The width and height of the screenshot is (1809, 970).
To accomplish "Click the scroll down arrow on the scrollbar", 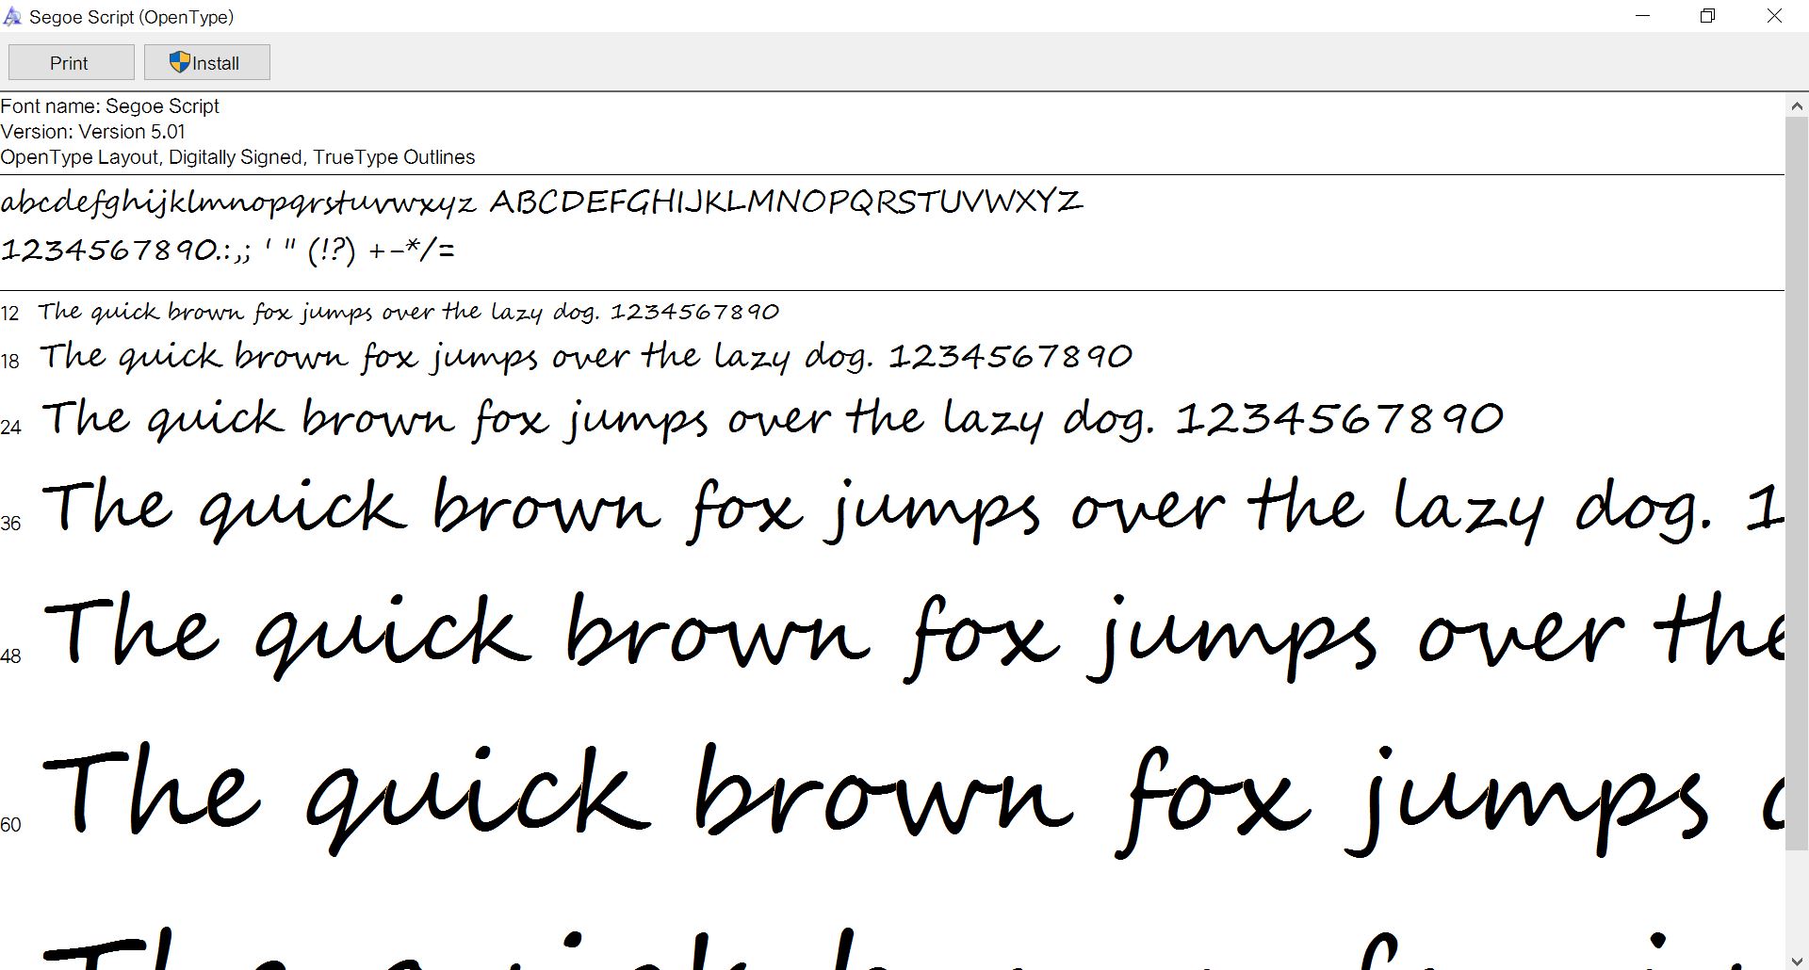I will pos(1797,959).
